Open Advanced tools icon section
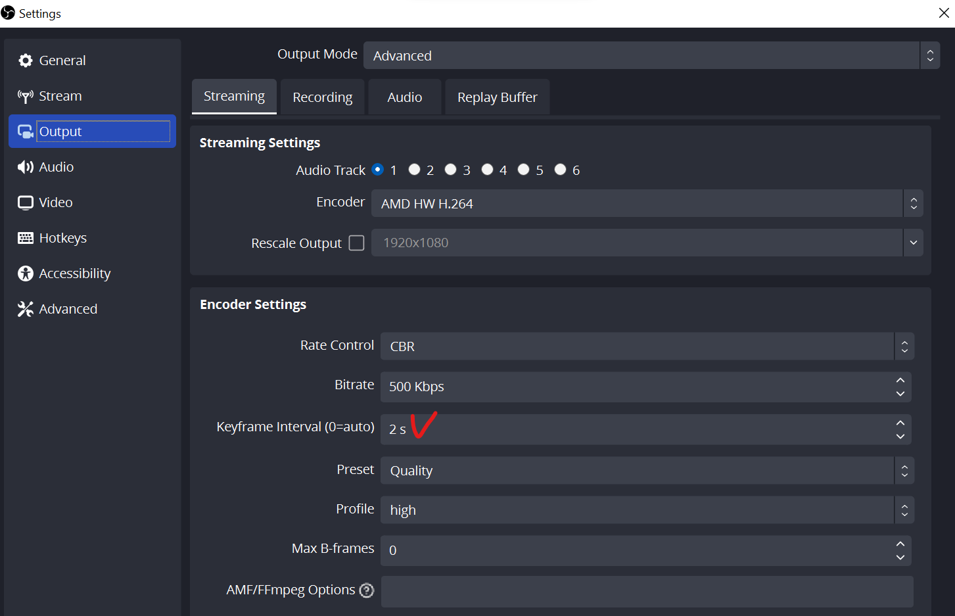Screen dimensions: 955x616 click(x=26, y=309)
